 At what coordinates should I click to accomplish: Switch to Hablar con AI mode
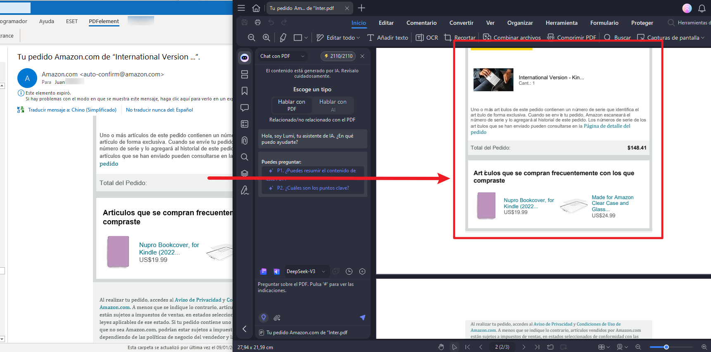coord(333,105)
